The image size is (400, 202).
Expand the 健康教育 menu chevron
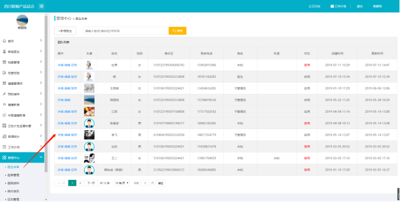coord(41,104)
